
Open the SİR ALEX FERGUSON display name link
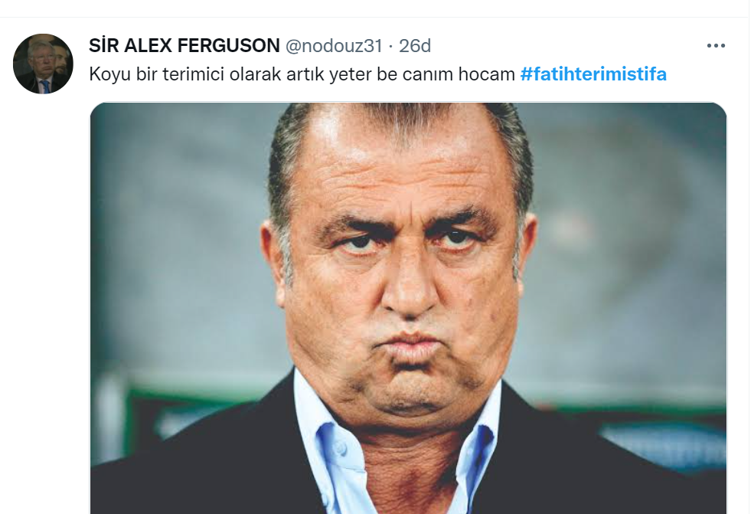coord(184,46)
